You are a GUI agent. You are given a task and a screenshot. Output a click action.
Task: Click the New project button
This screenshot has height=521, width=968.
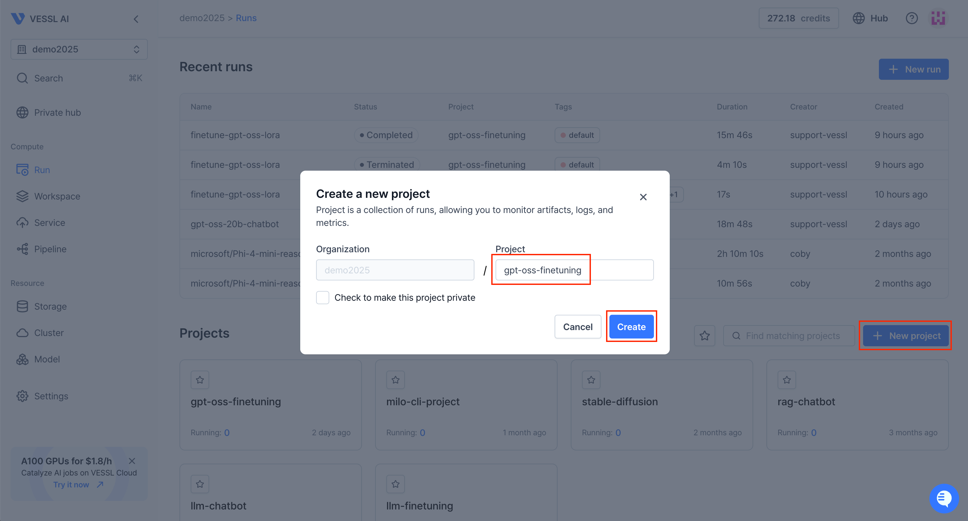[x=906, y=335]
